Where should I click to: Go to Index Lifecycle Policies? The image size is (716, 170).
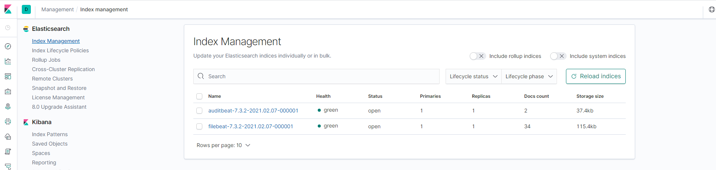point(60,50)
